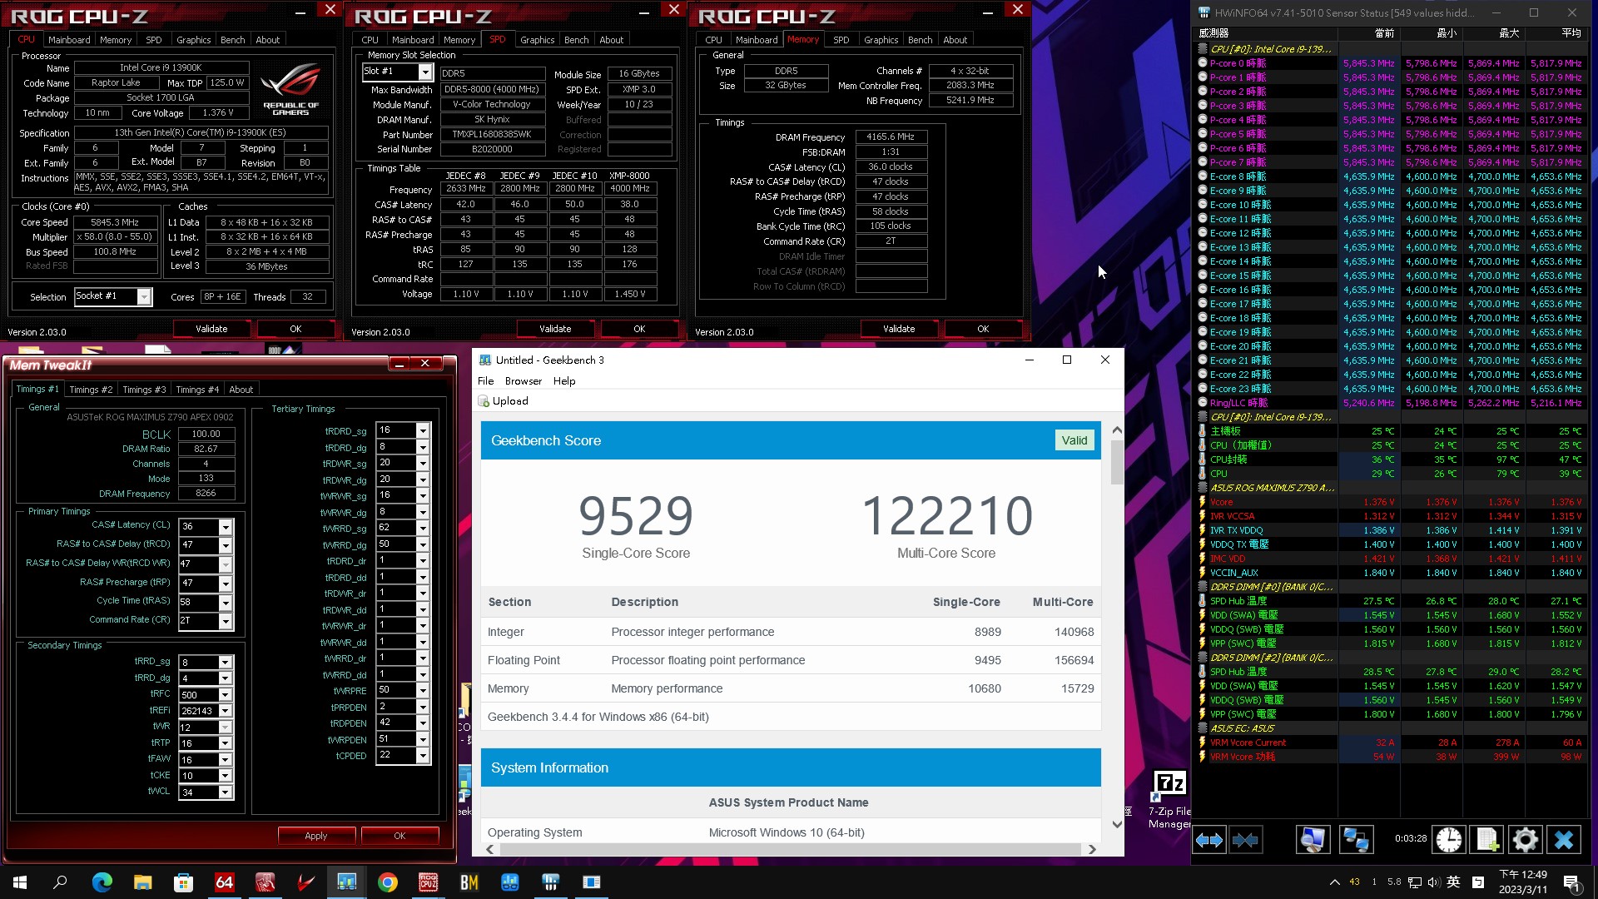Open File Explorer from taskbar
This screenshot has height=899, width=1598.
coord(142,882)
